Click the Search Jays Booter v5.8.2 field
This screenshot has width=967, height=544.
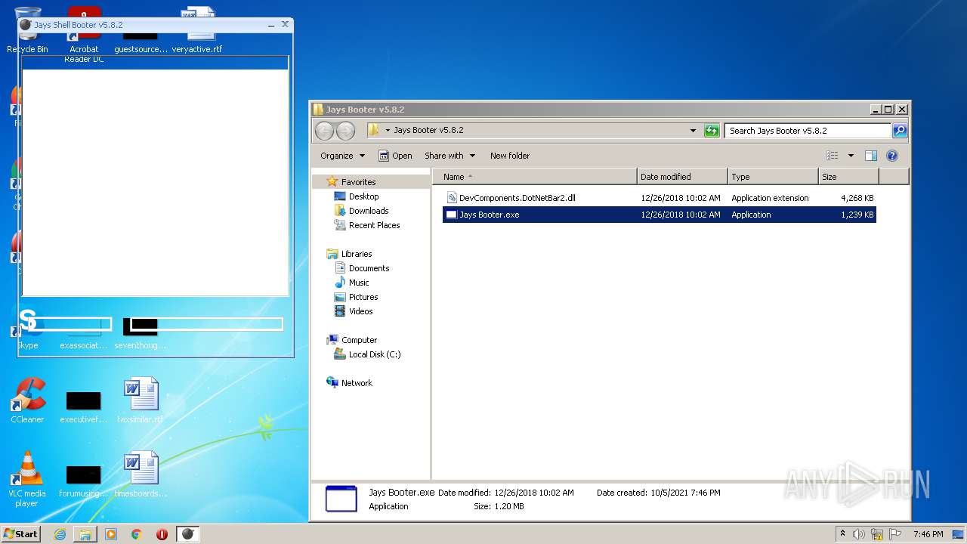pos(808,131)
